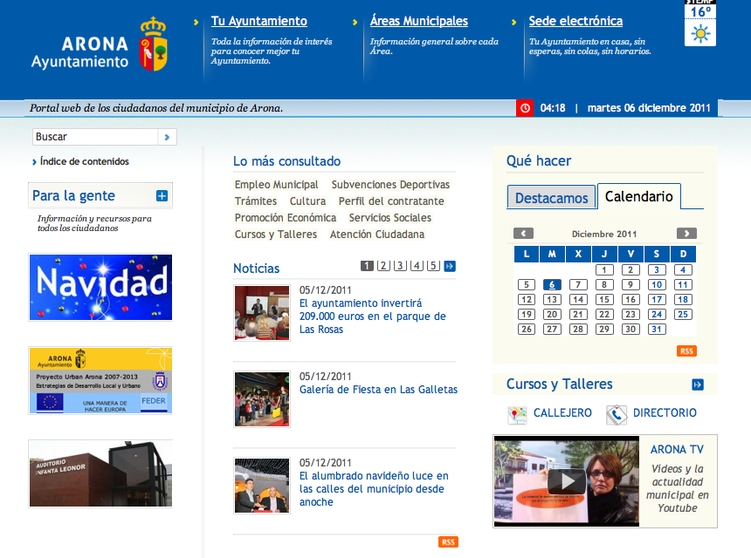The height and width of the screenshot is (558, 751).
Task: Play the Arona TV video
Action: tap(567, 481)
